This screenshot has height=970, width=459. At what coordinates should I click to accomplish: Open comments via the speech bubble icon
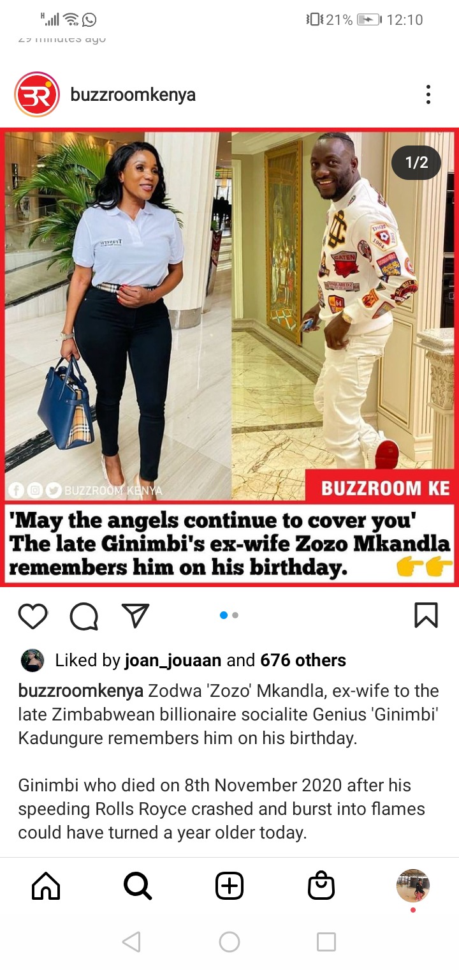click(84, 616)
